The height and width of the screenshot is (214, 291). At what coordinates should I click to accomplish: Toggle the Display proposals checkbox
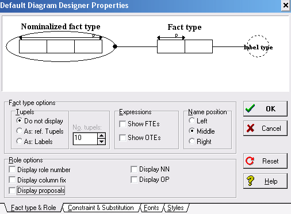pyautogui.click(x=12, y=190)
